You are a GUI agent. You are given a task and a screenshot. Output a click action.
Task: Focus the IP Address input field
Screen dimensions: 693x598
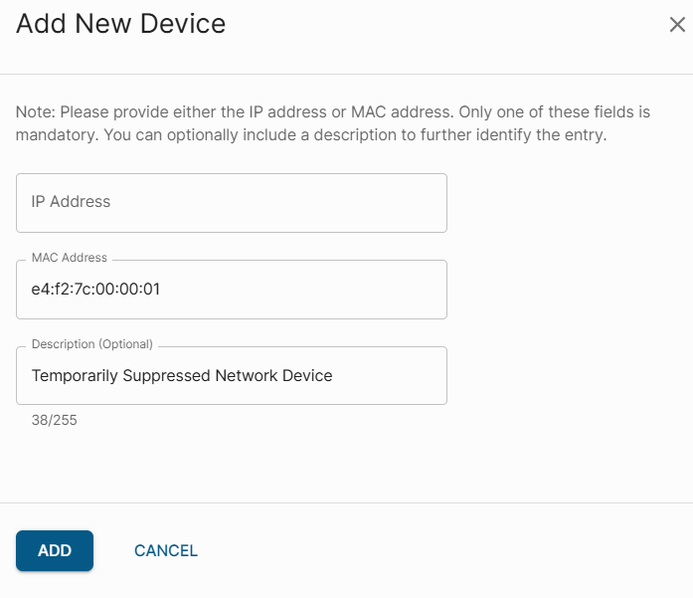click(x=231, y=203)
